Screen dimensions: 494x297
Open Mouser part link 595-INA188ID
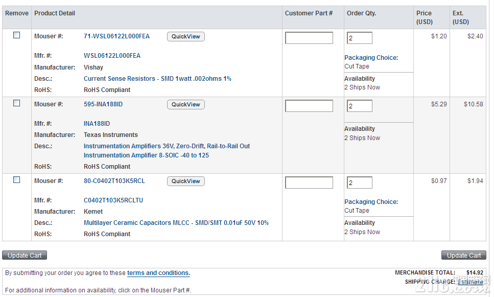coord(103,104)
